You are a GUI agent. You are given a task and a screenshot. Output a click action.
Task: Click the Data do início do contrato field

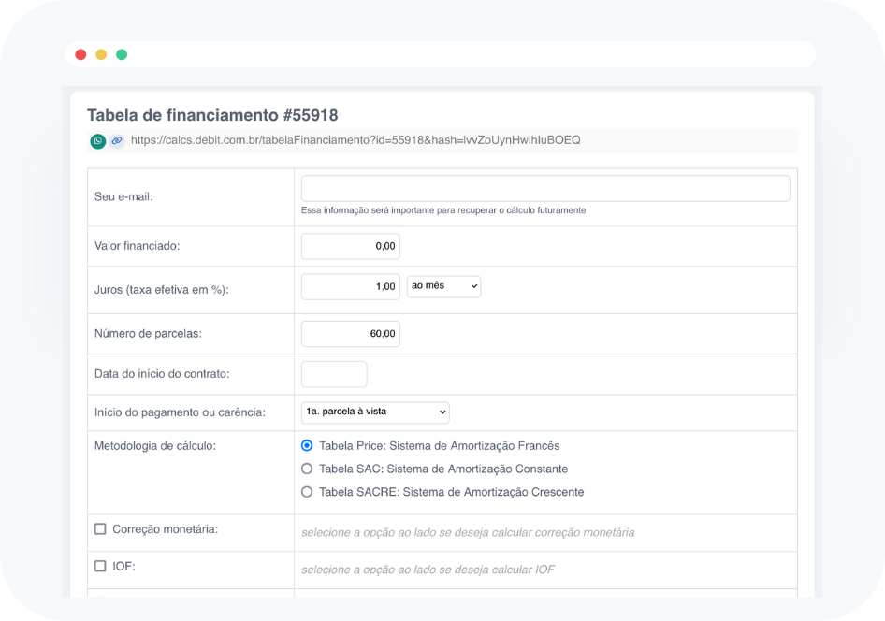pyautogui.click(x=334, y=374)
